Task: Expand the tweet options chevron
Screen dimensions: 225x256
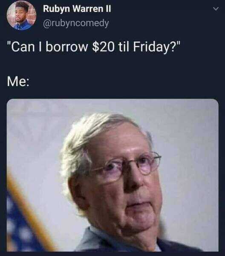Action: point(216,9)
